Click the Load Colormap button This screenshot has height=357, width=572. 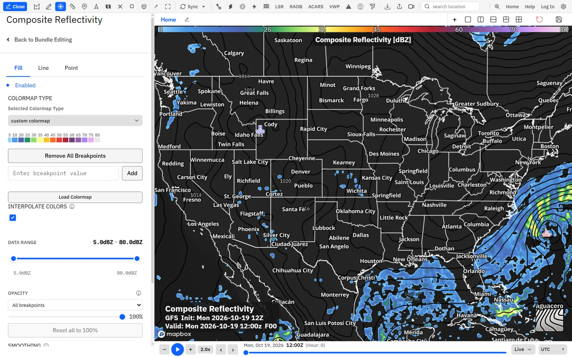(x=75, y=197)
